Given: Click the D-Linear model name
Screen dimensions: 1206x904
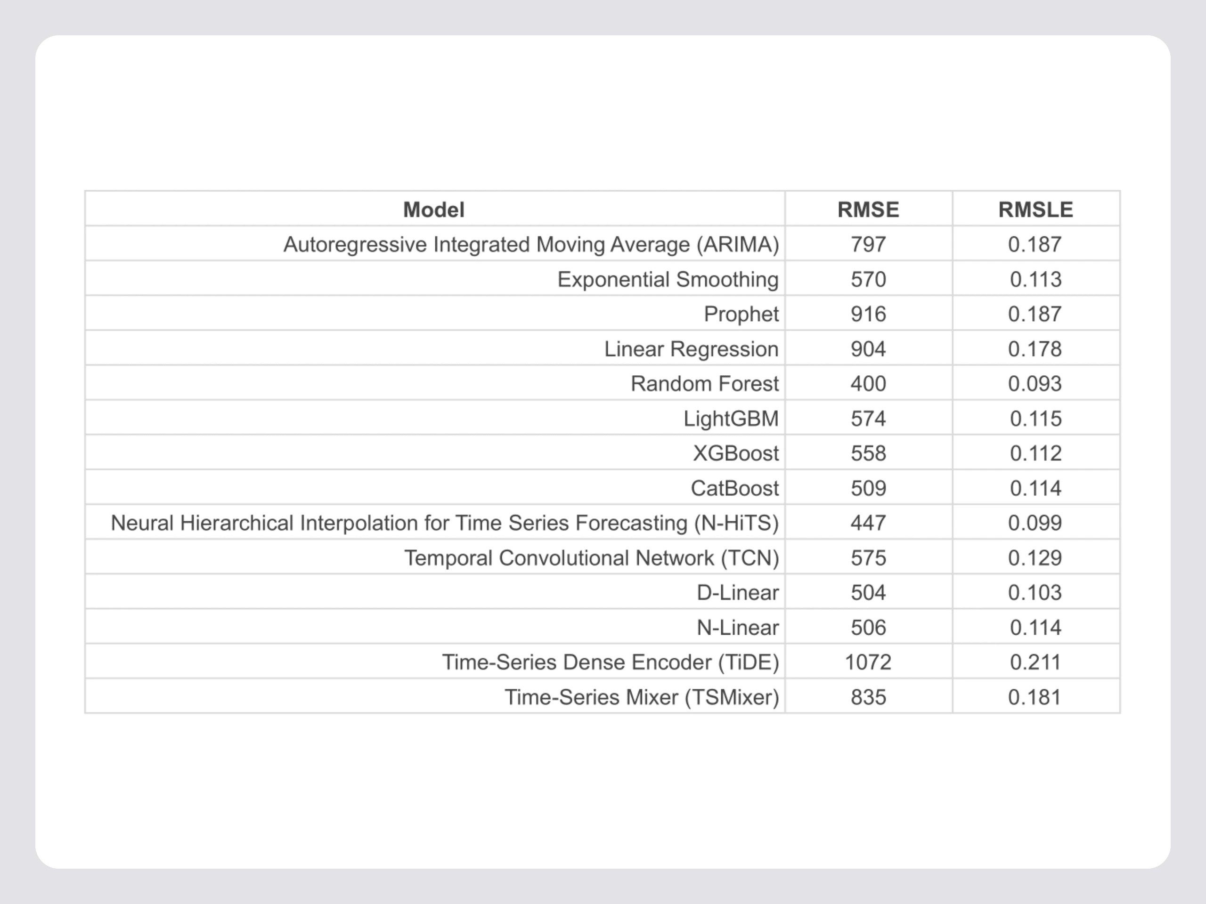Looking at the screenshot, I should coord(737,593).
